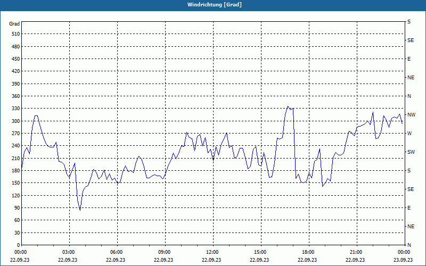This screenshot has height=266, width=426.
Task: Click the 180 y-axis value
Action: (x=15, y=170)
